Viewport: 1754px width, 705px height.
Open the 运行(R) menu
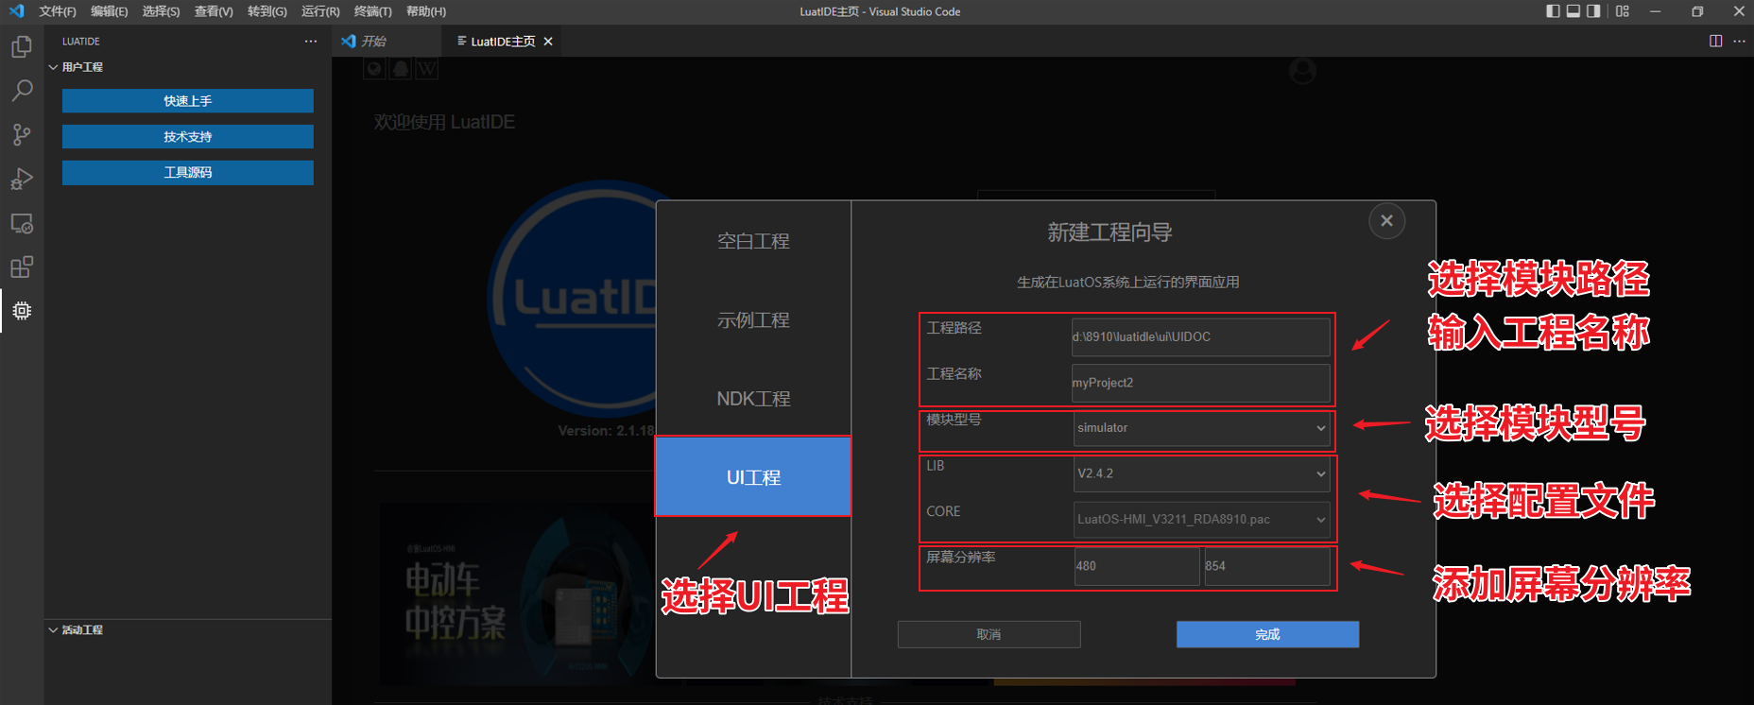(x=320, y=11)
